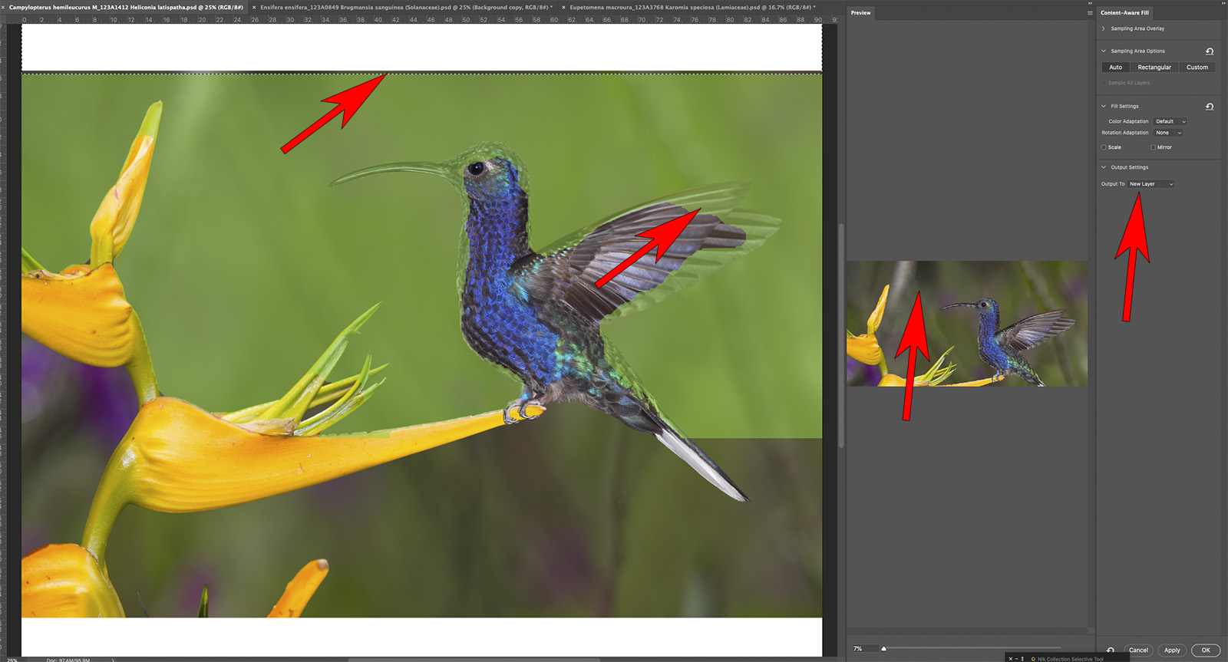This screenshot has width=1228, height=662.
Task: Click the reset-all icon beside Cancel
Action: click(x=1111, y=650)
